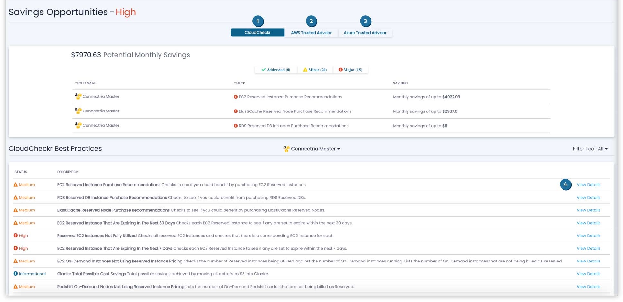This screenshot has width=623, height=302.
Task: Select the Azure Trusted Advisor tab
Action: (365, 33)
